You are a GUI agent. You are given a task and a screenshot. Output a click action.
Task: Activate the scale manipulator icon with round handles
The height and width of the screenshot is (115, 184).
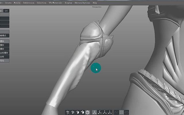pos(105,112)
